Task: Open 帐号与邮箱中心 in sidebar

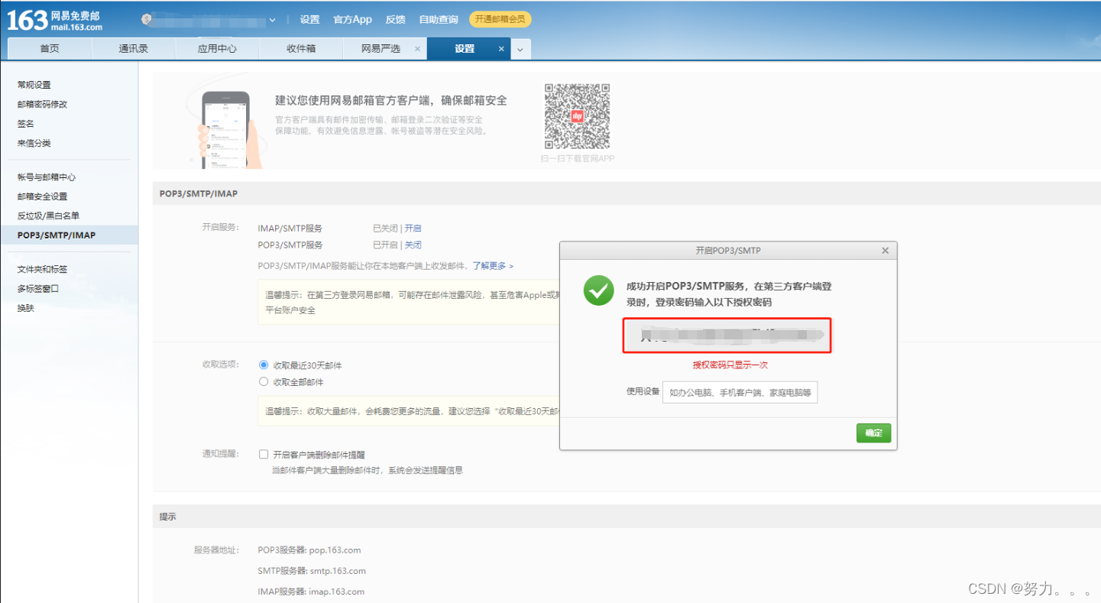Action: pyautogui.click(x=47, y=177)
